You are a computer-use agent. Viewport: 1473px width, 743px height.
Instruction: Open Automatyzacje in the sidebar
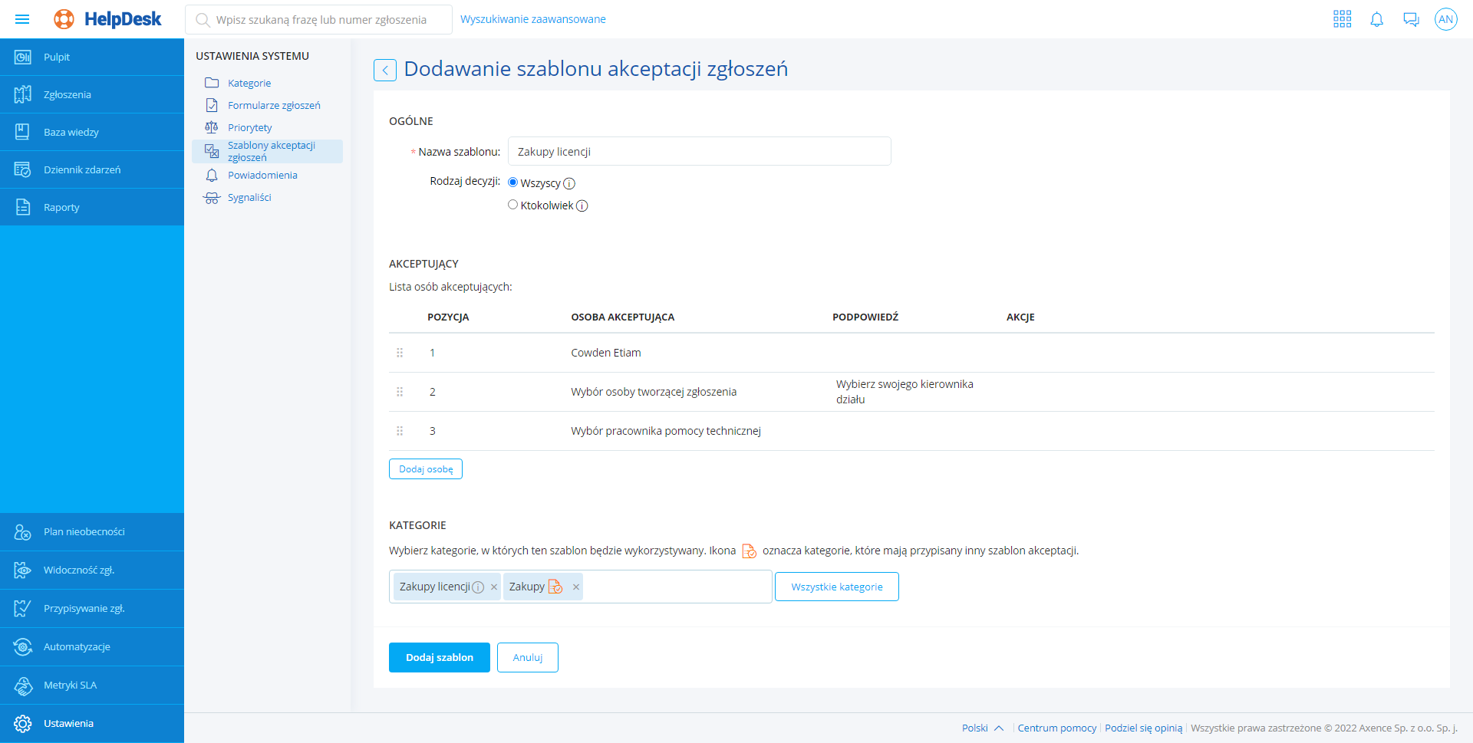77,647
